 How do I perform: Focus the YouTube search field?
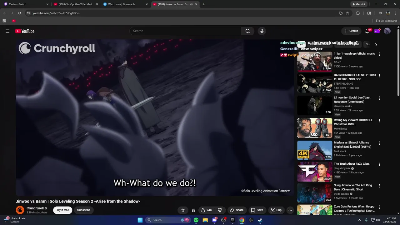(x=185, y=31)
